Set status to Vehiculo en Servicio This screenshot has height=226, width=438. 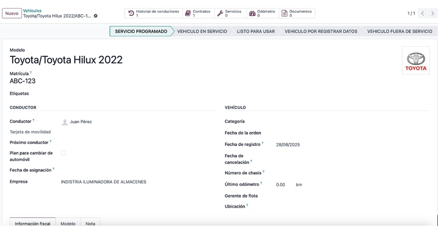(x=202, y=31)
